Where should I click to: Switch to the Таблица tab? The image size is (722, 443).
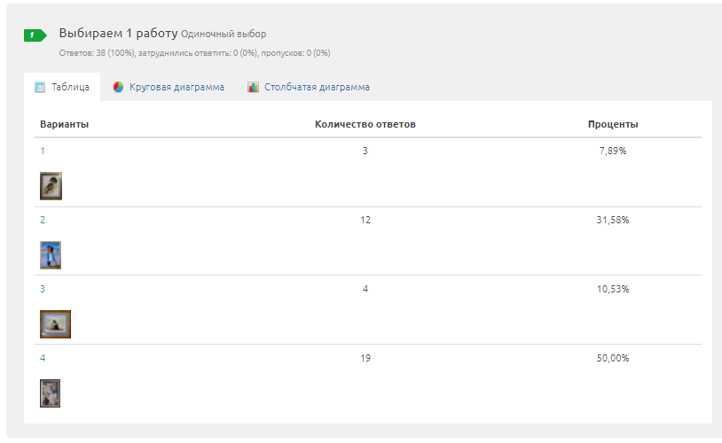point(62,87)
